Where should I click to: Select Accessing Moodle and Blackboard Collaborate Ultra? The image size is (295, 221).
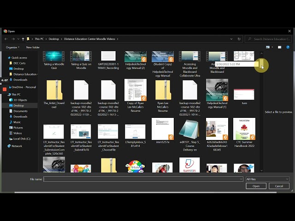[190, 64]
